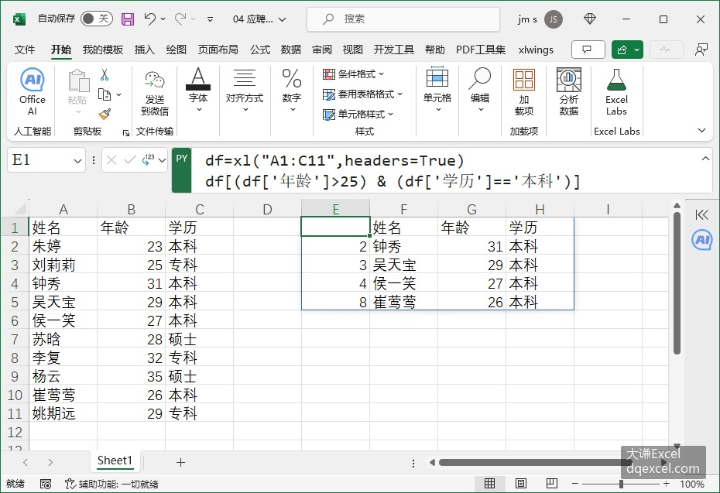720x493 pixels.
Task: Open Add-ins (加载项)
Action: (524, 92)
